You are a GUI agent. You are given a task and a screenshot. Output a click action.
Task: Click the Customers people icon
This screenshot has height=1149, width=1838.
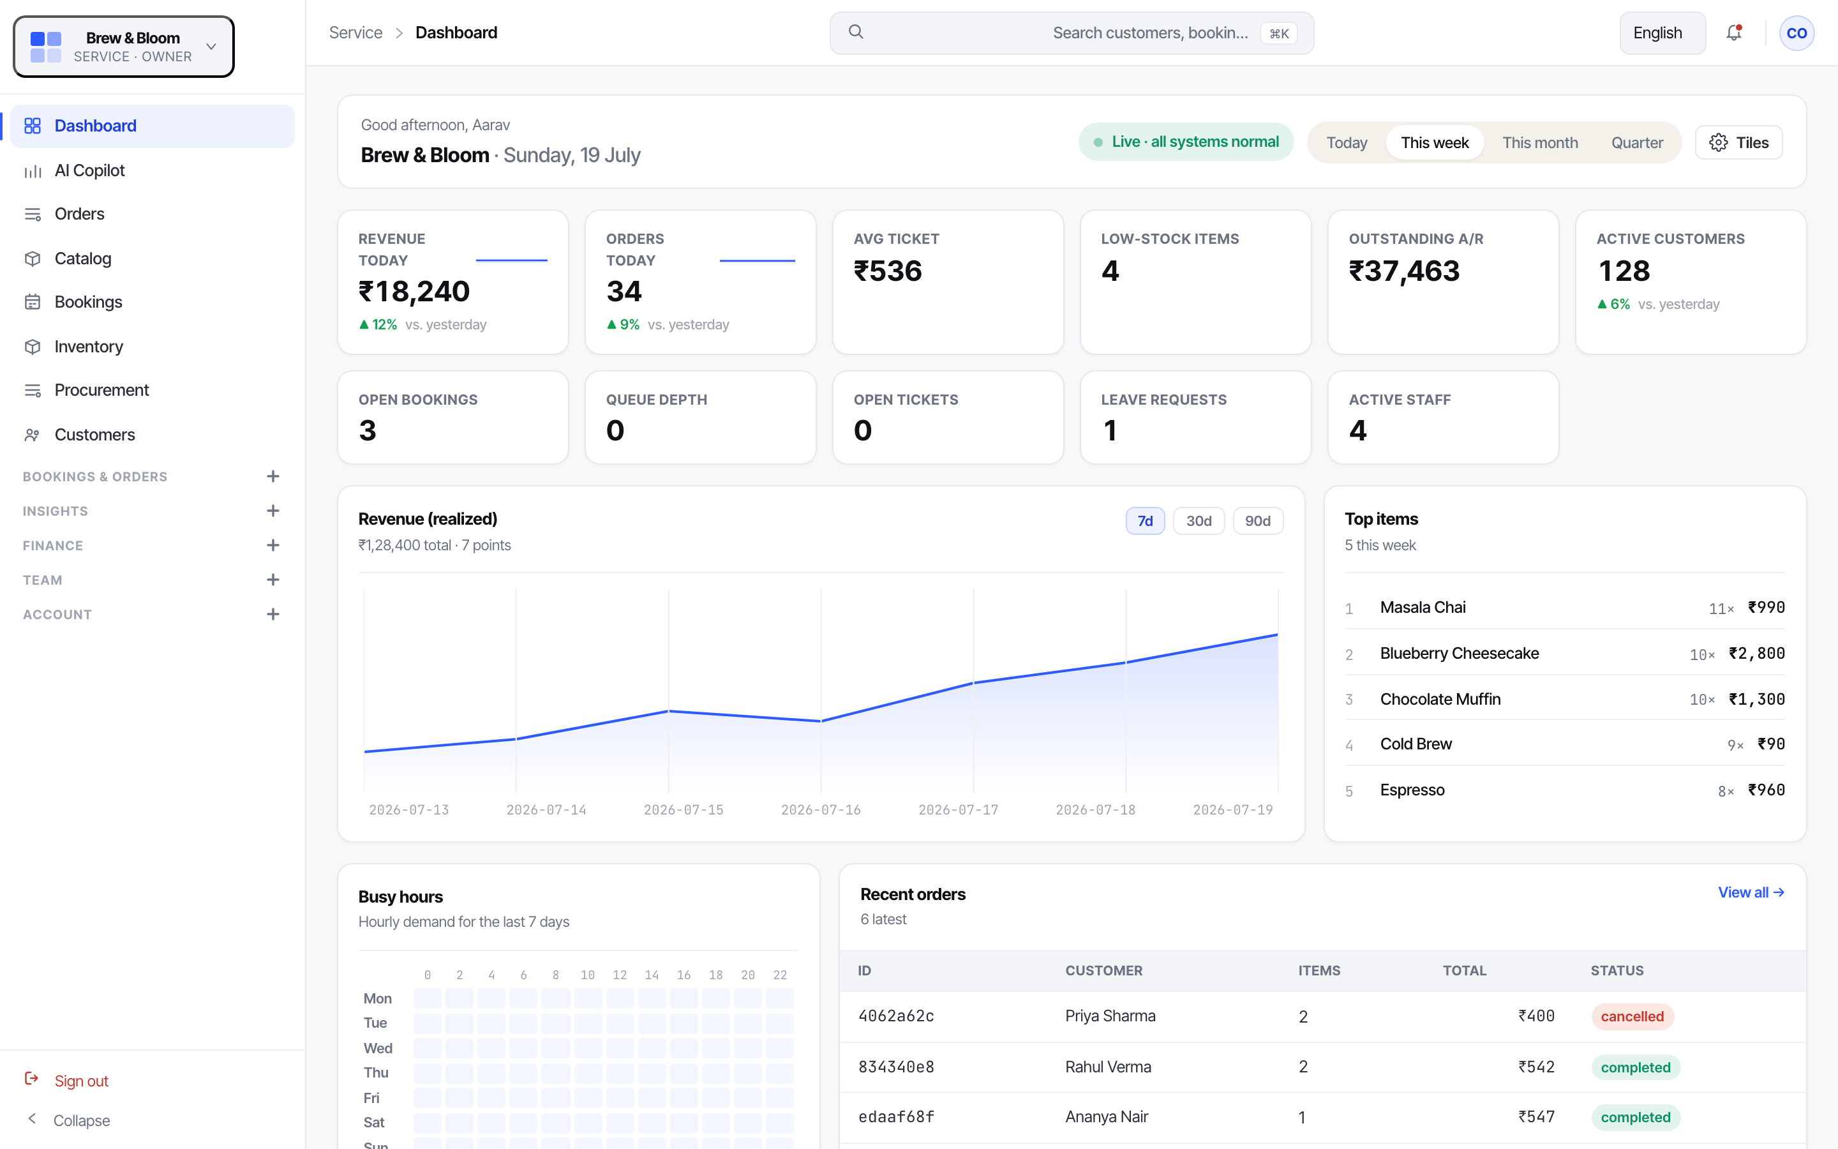(32, 435)
